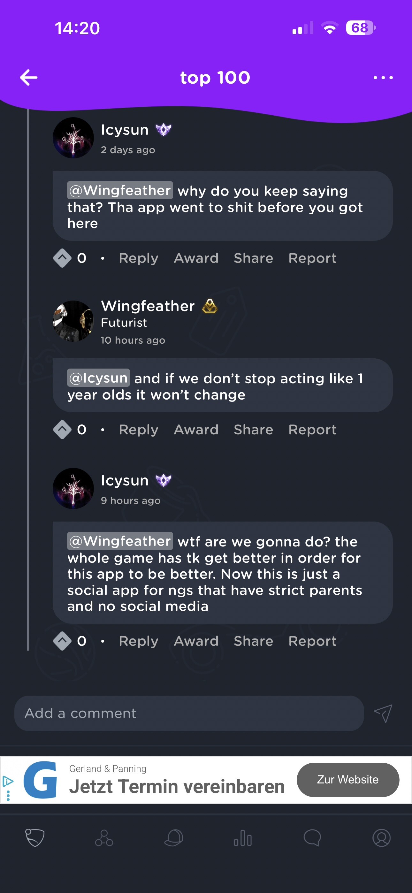Image resolution: width=412 pixels, height=893 pixels.
Task: Open the notifications bell tab
Action: click(173, 838)
